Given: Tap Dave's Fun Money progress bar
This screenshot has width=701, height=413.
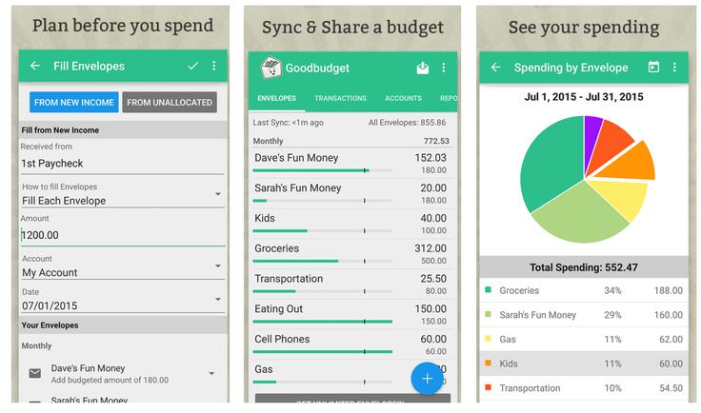Looking at the screenshot, I should point(322,170).
